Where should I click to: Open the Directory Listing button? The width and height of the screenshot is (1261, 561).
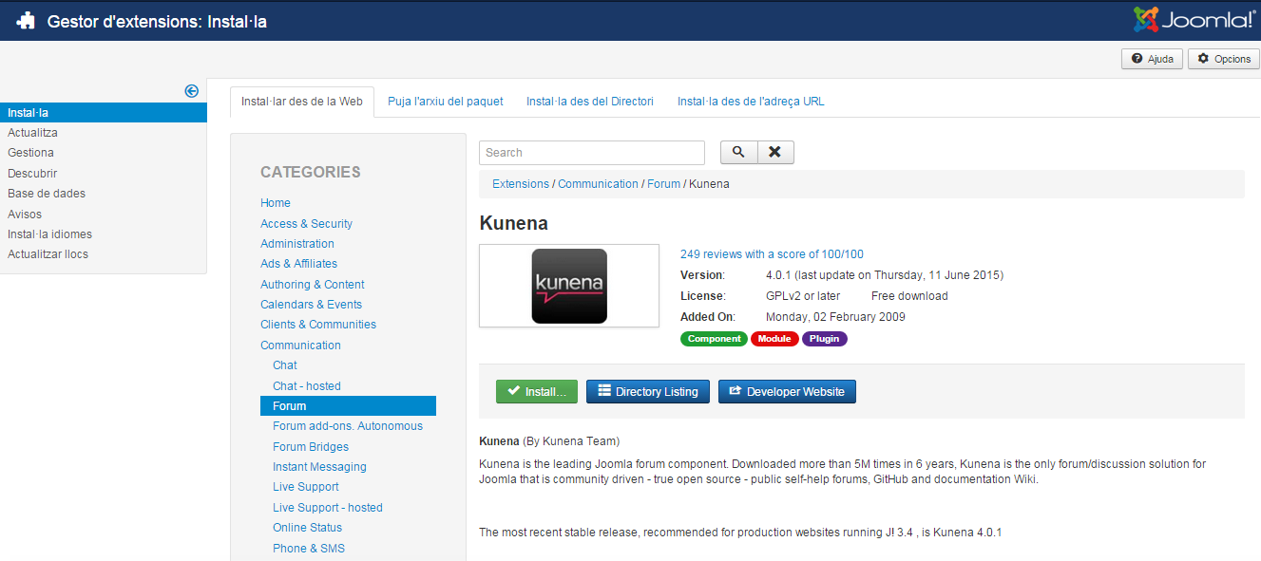click(647, 391)
